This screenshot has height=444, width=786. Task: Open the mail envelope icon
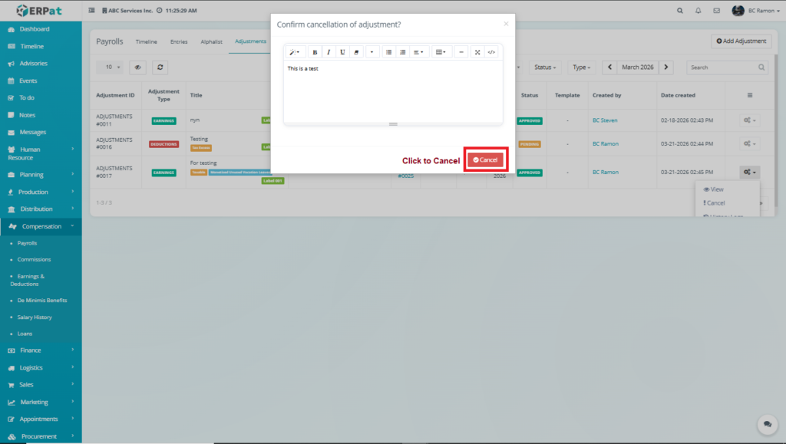716,11
